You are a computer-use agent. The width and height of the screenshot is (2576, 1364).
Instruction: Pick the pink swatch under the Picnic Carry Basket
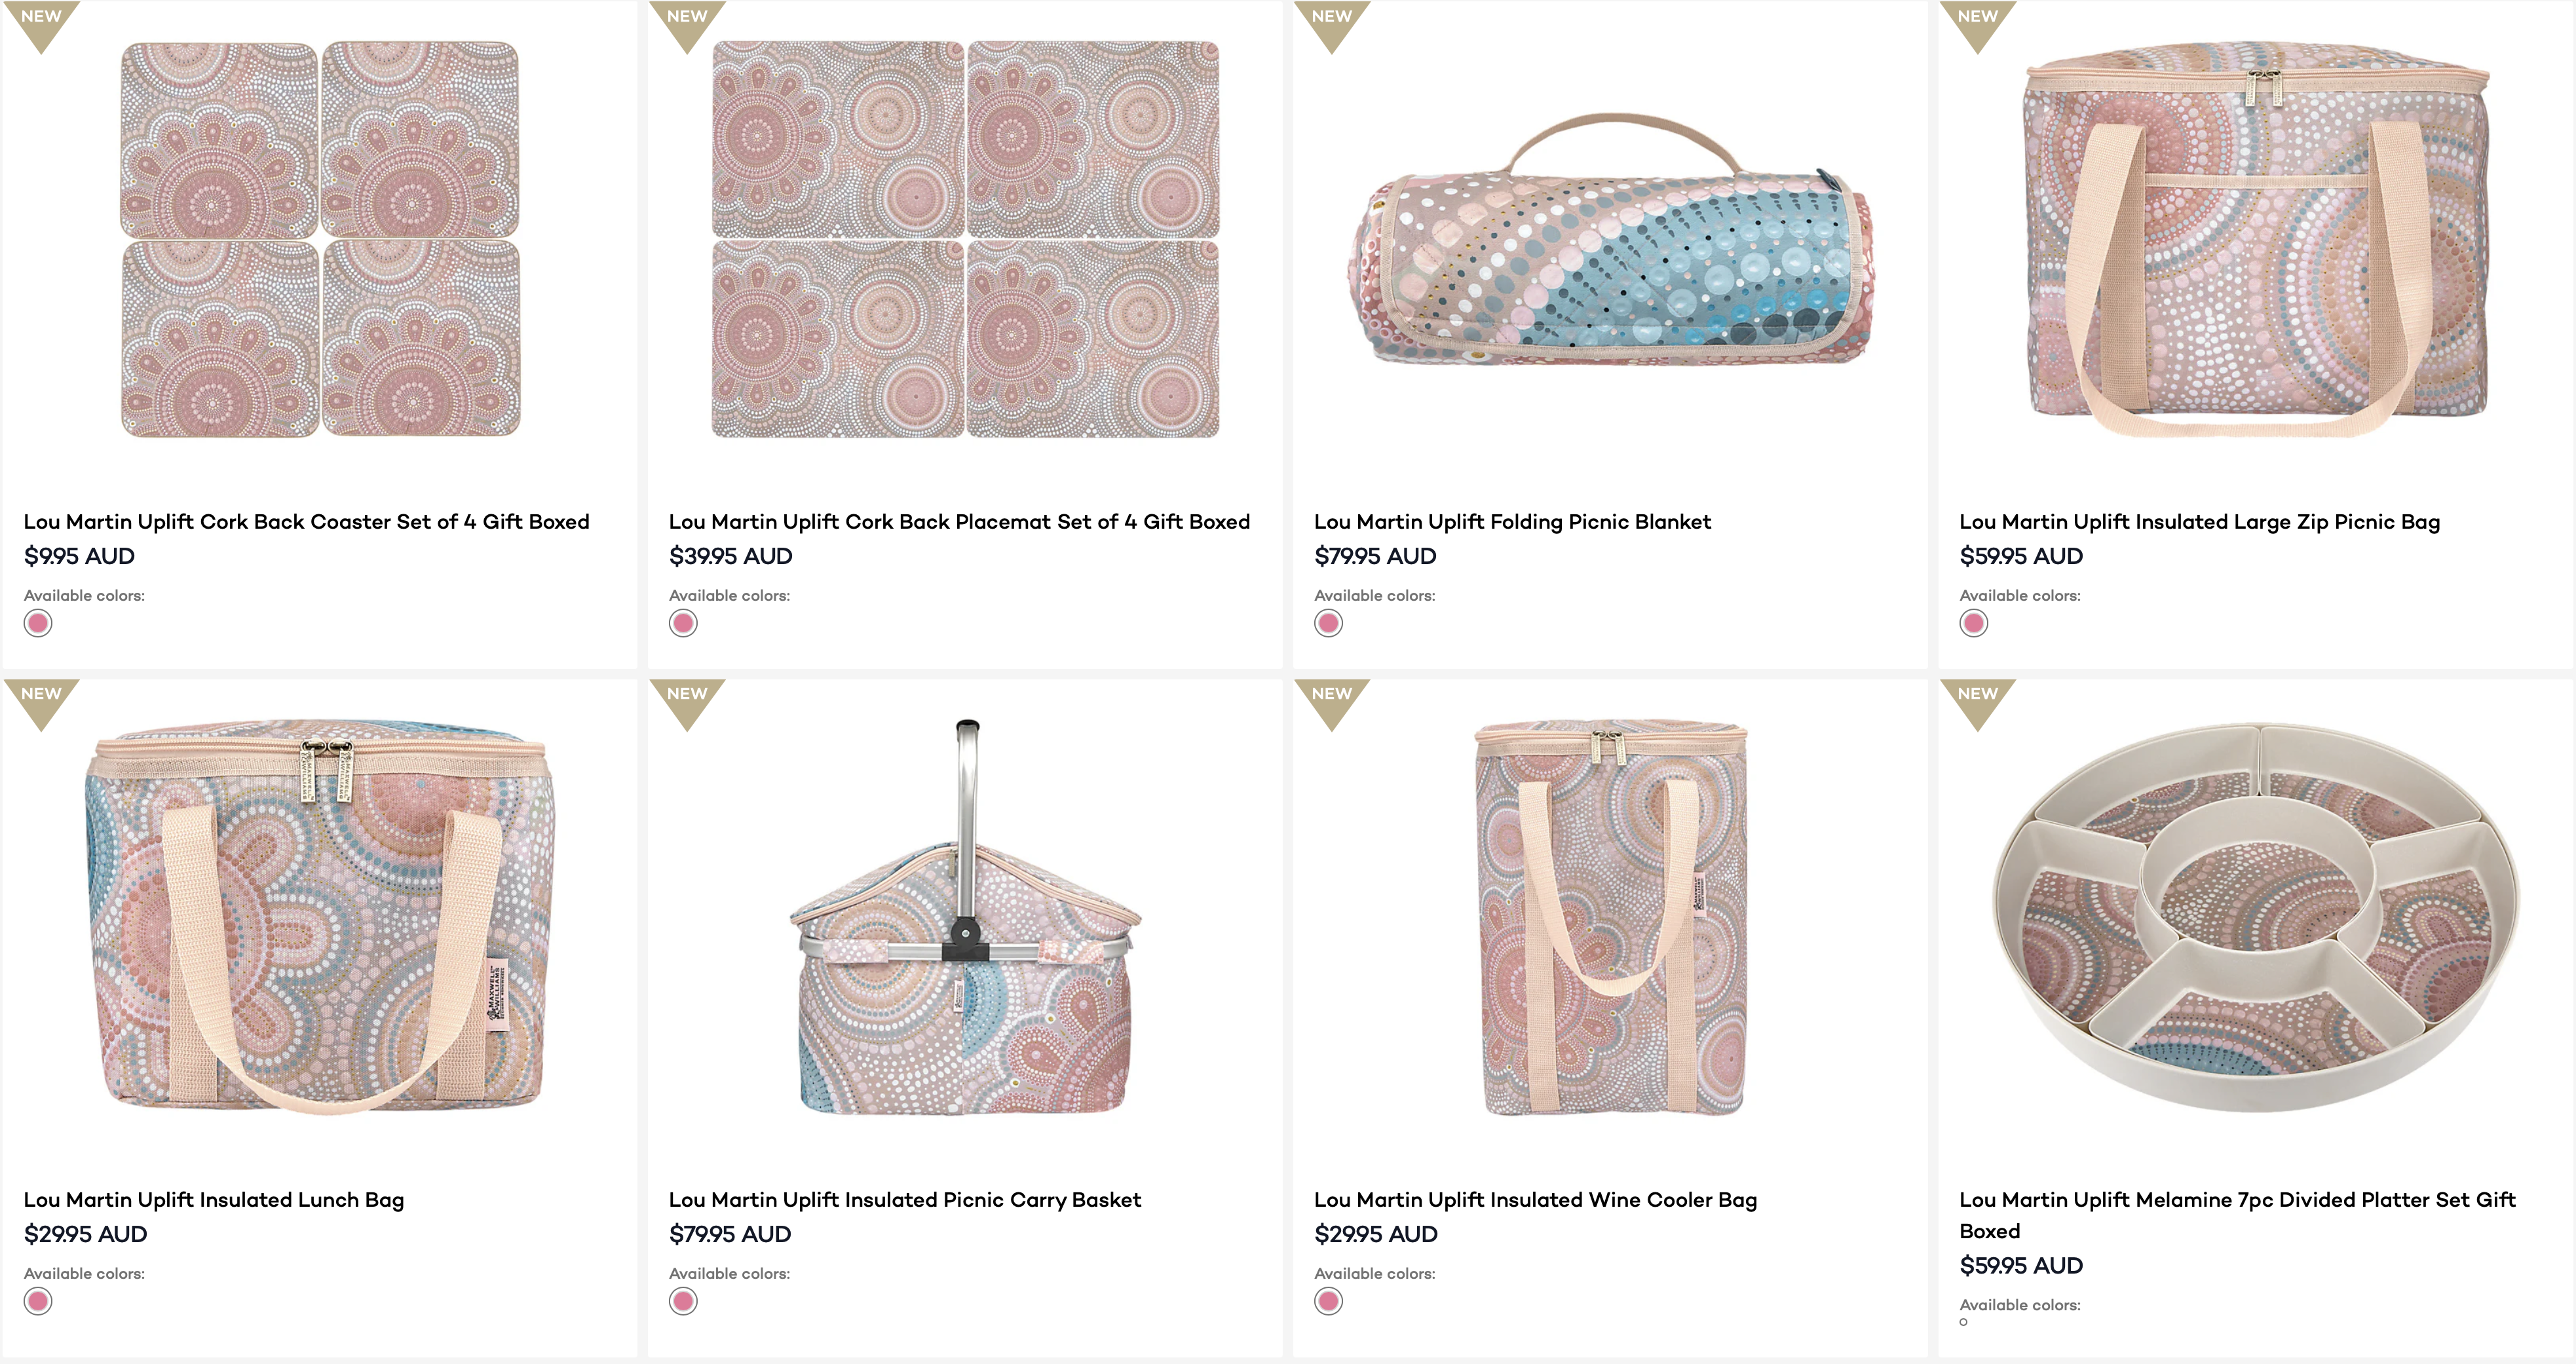click(683, 1301)
